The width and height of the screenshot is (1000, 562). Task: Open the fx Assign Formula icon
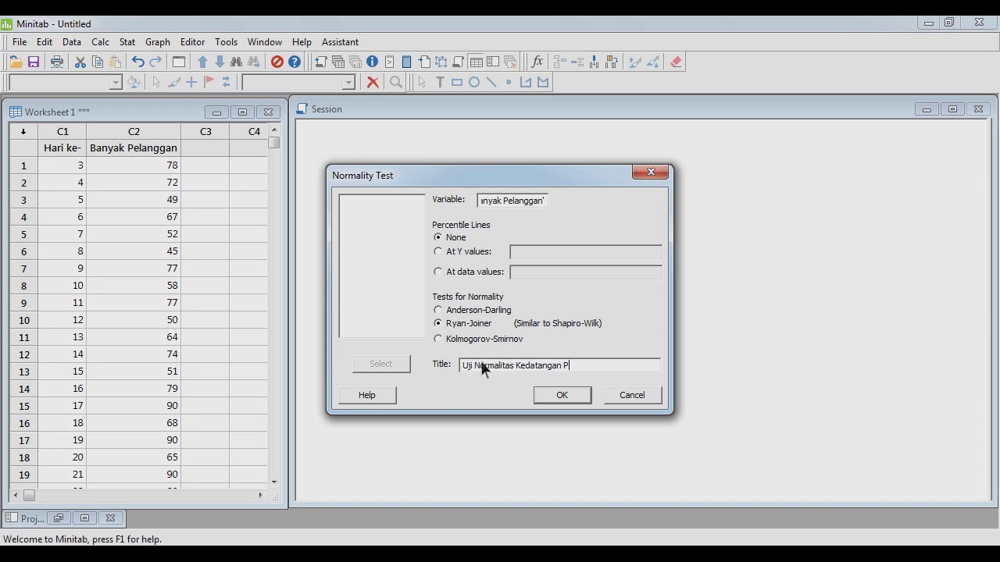537,62
